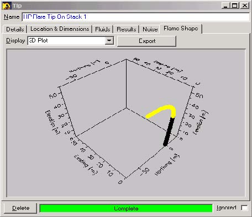Image resolution: width=252 pixels, height=217 pixels.
Task: Select the Fluids tab
Action: (x=103, y=29)
